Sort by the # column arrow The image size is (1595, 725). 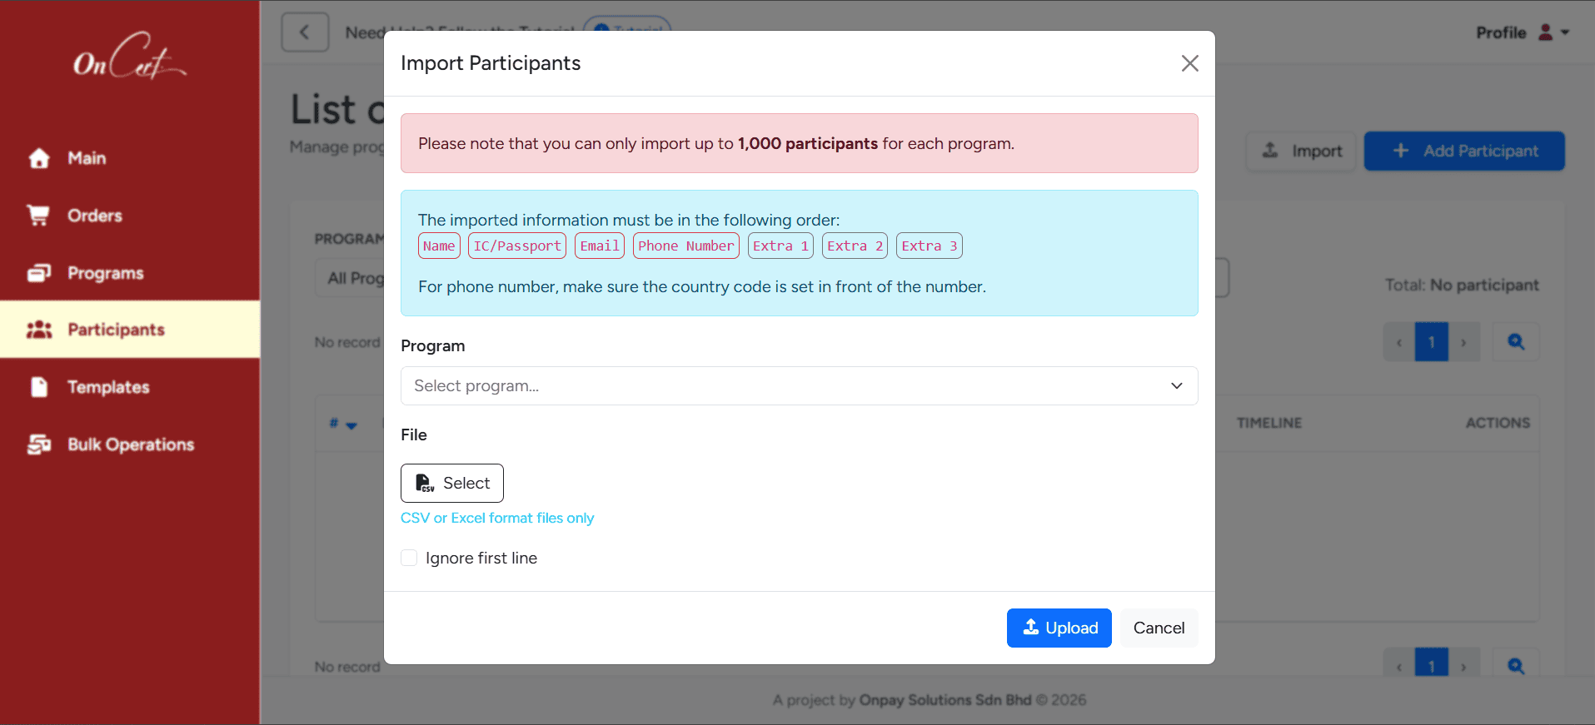click(351, 425)
